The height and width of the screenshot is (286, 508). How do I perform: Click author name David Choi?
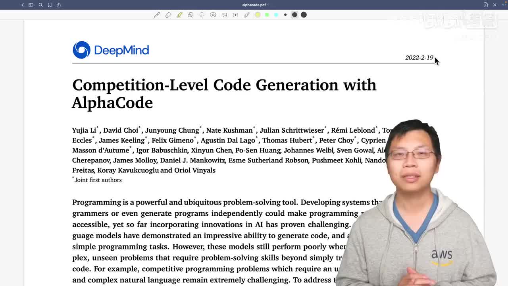tap(121, 130)
